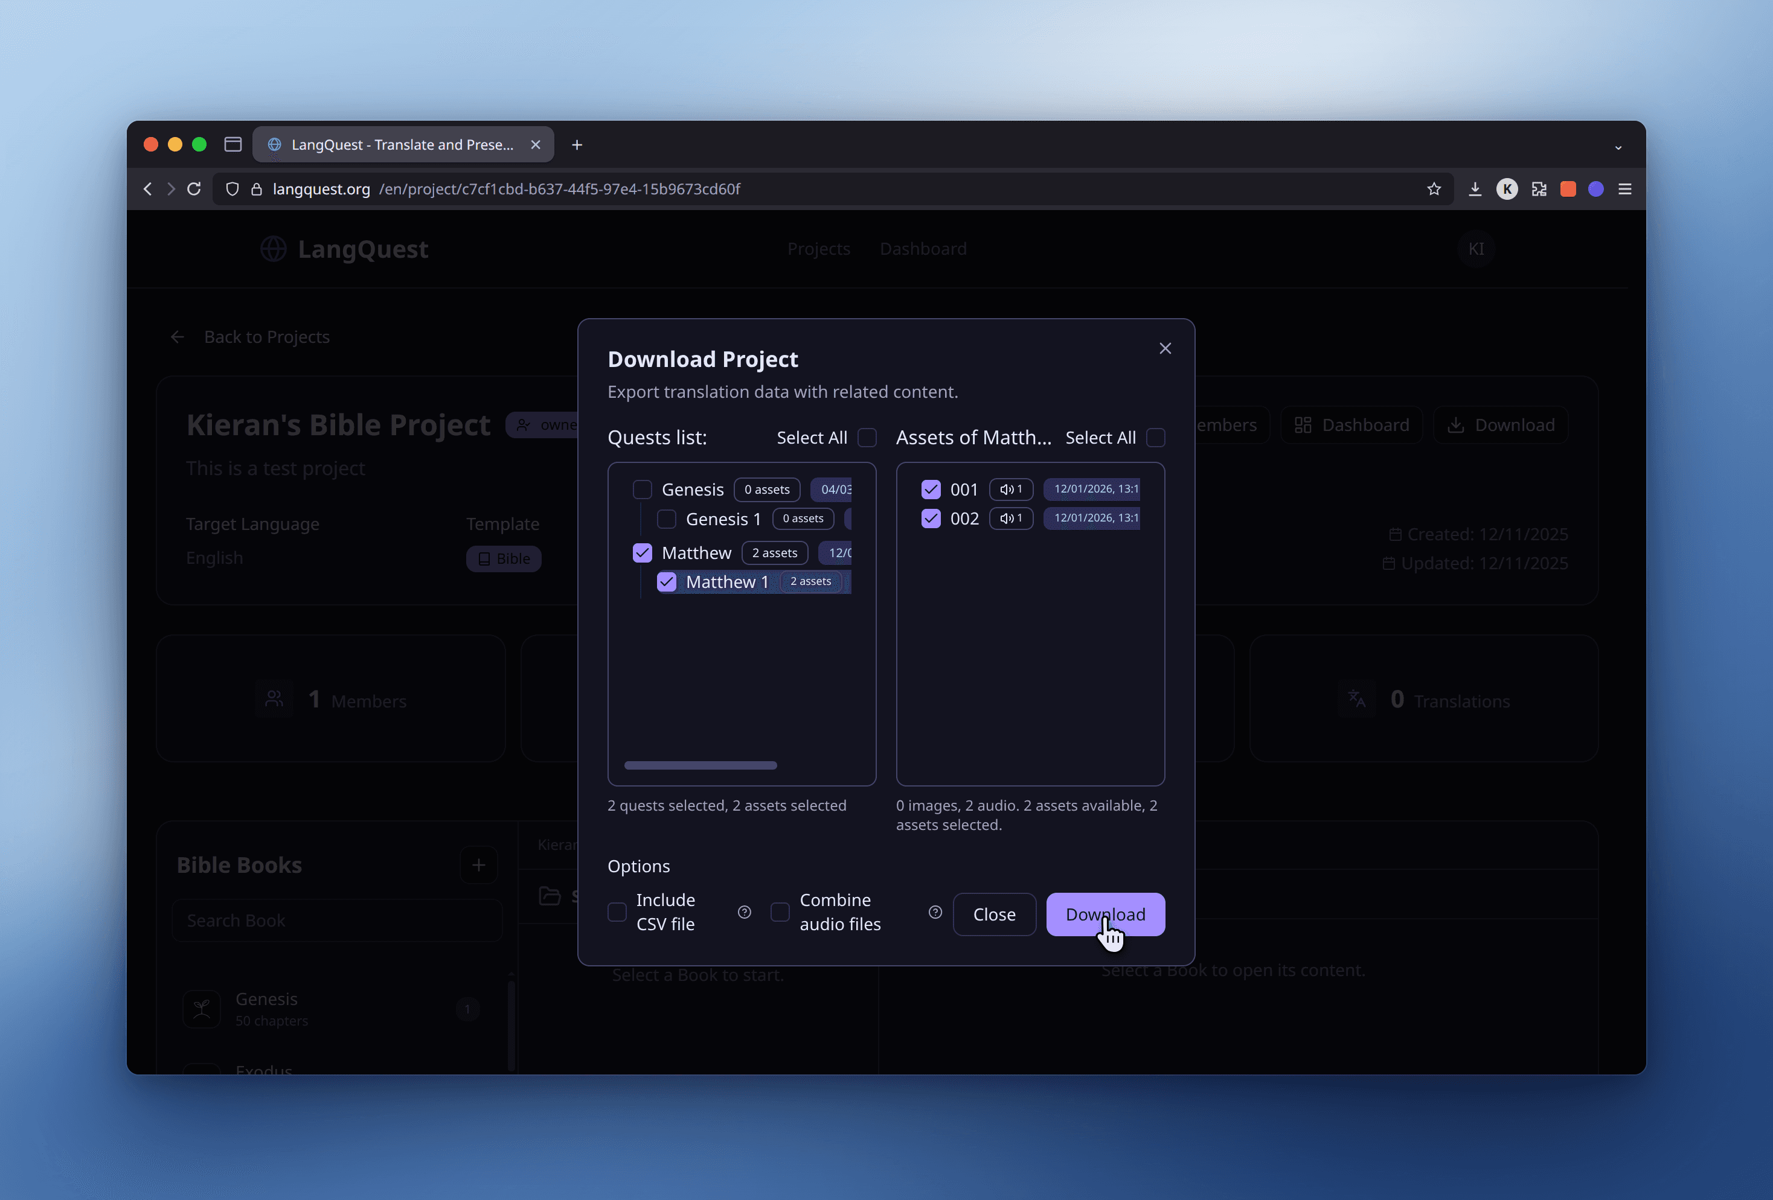Select the Matthew quest label
The height and width of the screenshot is (1200, 1773).
pos(696,553)
